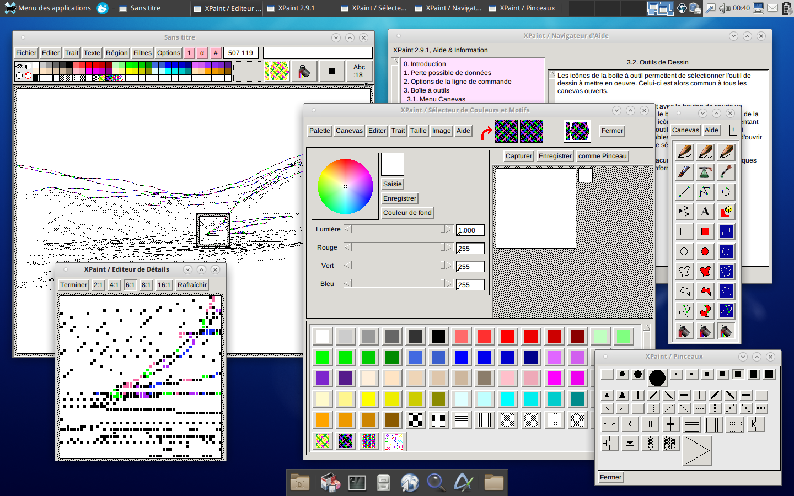Image resolution: width=794 pixels, height=496 pixels.
Task: Choose the outlined polygon tool
Action: tap(684, 291)
